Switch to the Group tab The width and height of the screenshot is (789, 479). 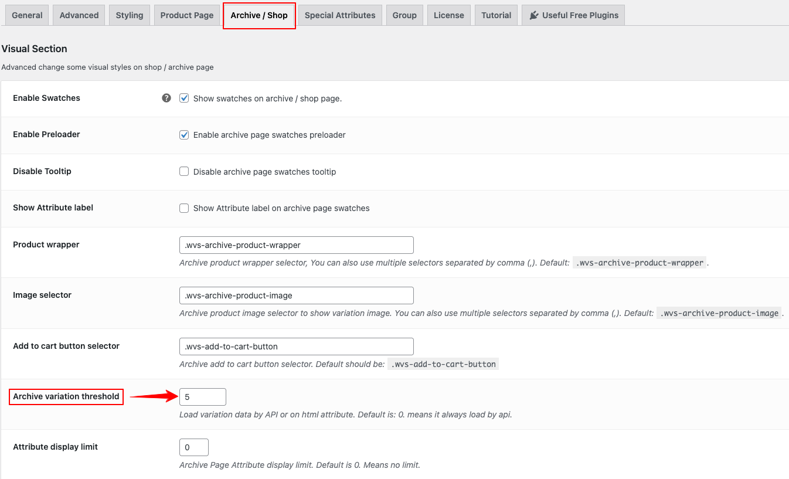pyautogui.click(x=404, y=15)
